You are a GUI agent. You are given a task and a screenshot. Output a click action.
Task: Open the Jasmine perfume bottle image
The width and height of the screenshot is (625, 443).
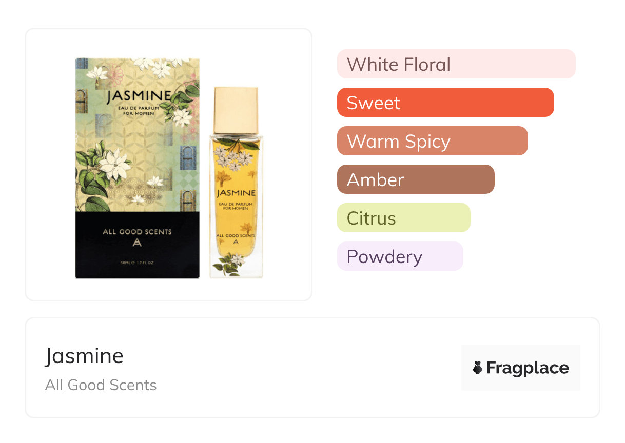point(236,183)
